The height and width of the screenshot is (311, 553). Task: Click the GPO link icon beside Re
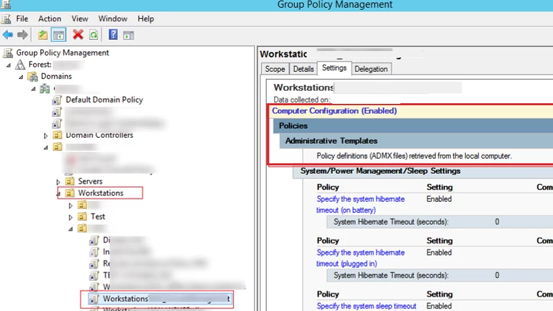(94, 263)
